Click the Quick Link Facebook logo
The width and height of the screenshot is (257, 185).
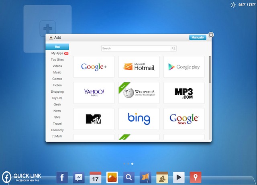click(x=6, y=177)
